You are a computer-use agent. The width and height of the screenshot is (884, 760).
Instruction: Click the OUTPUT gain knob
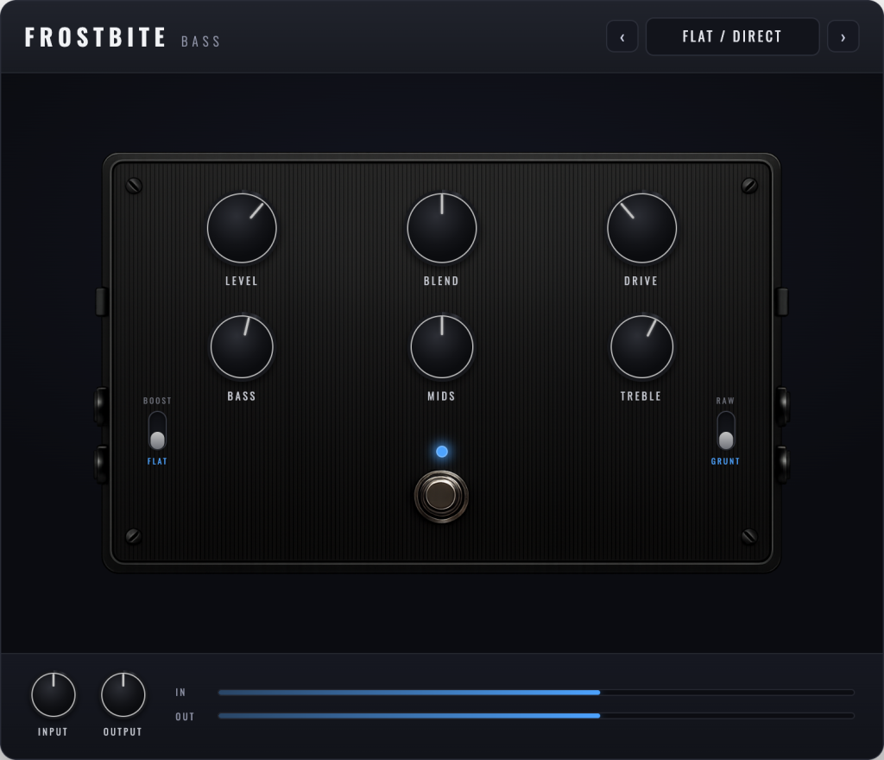pyautogui.click(x=123, y=694)
